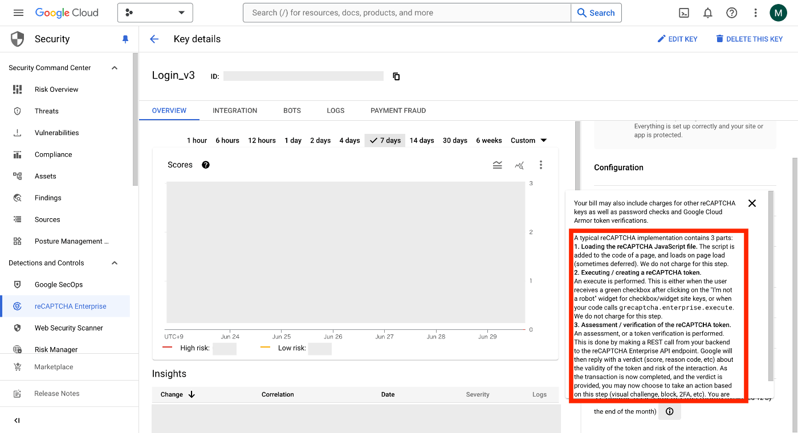
Task: Select the 6 weeks time range
Action: 489,140
